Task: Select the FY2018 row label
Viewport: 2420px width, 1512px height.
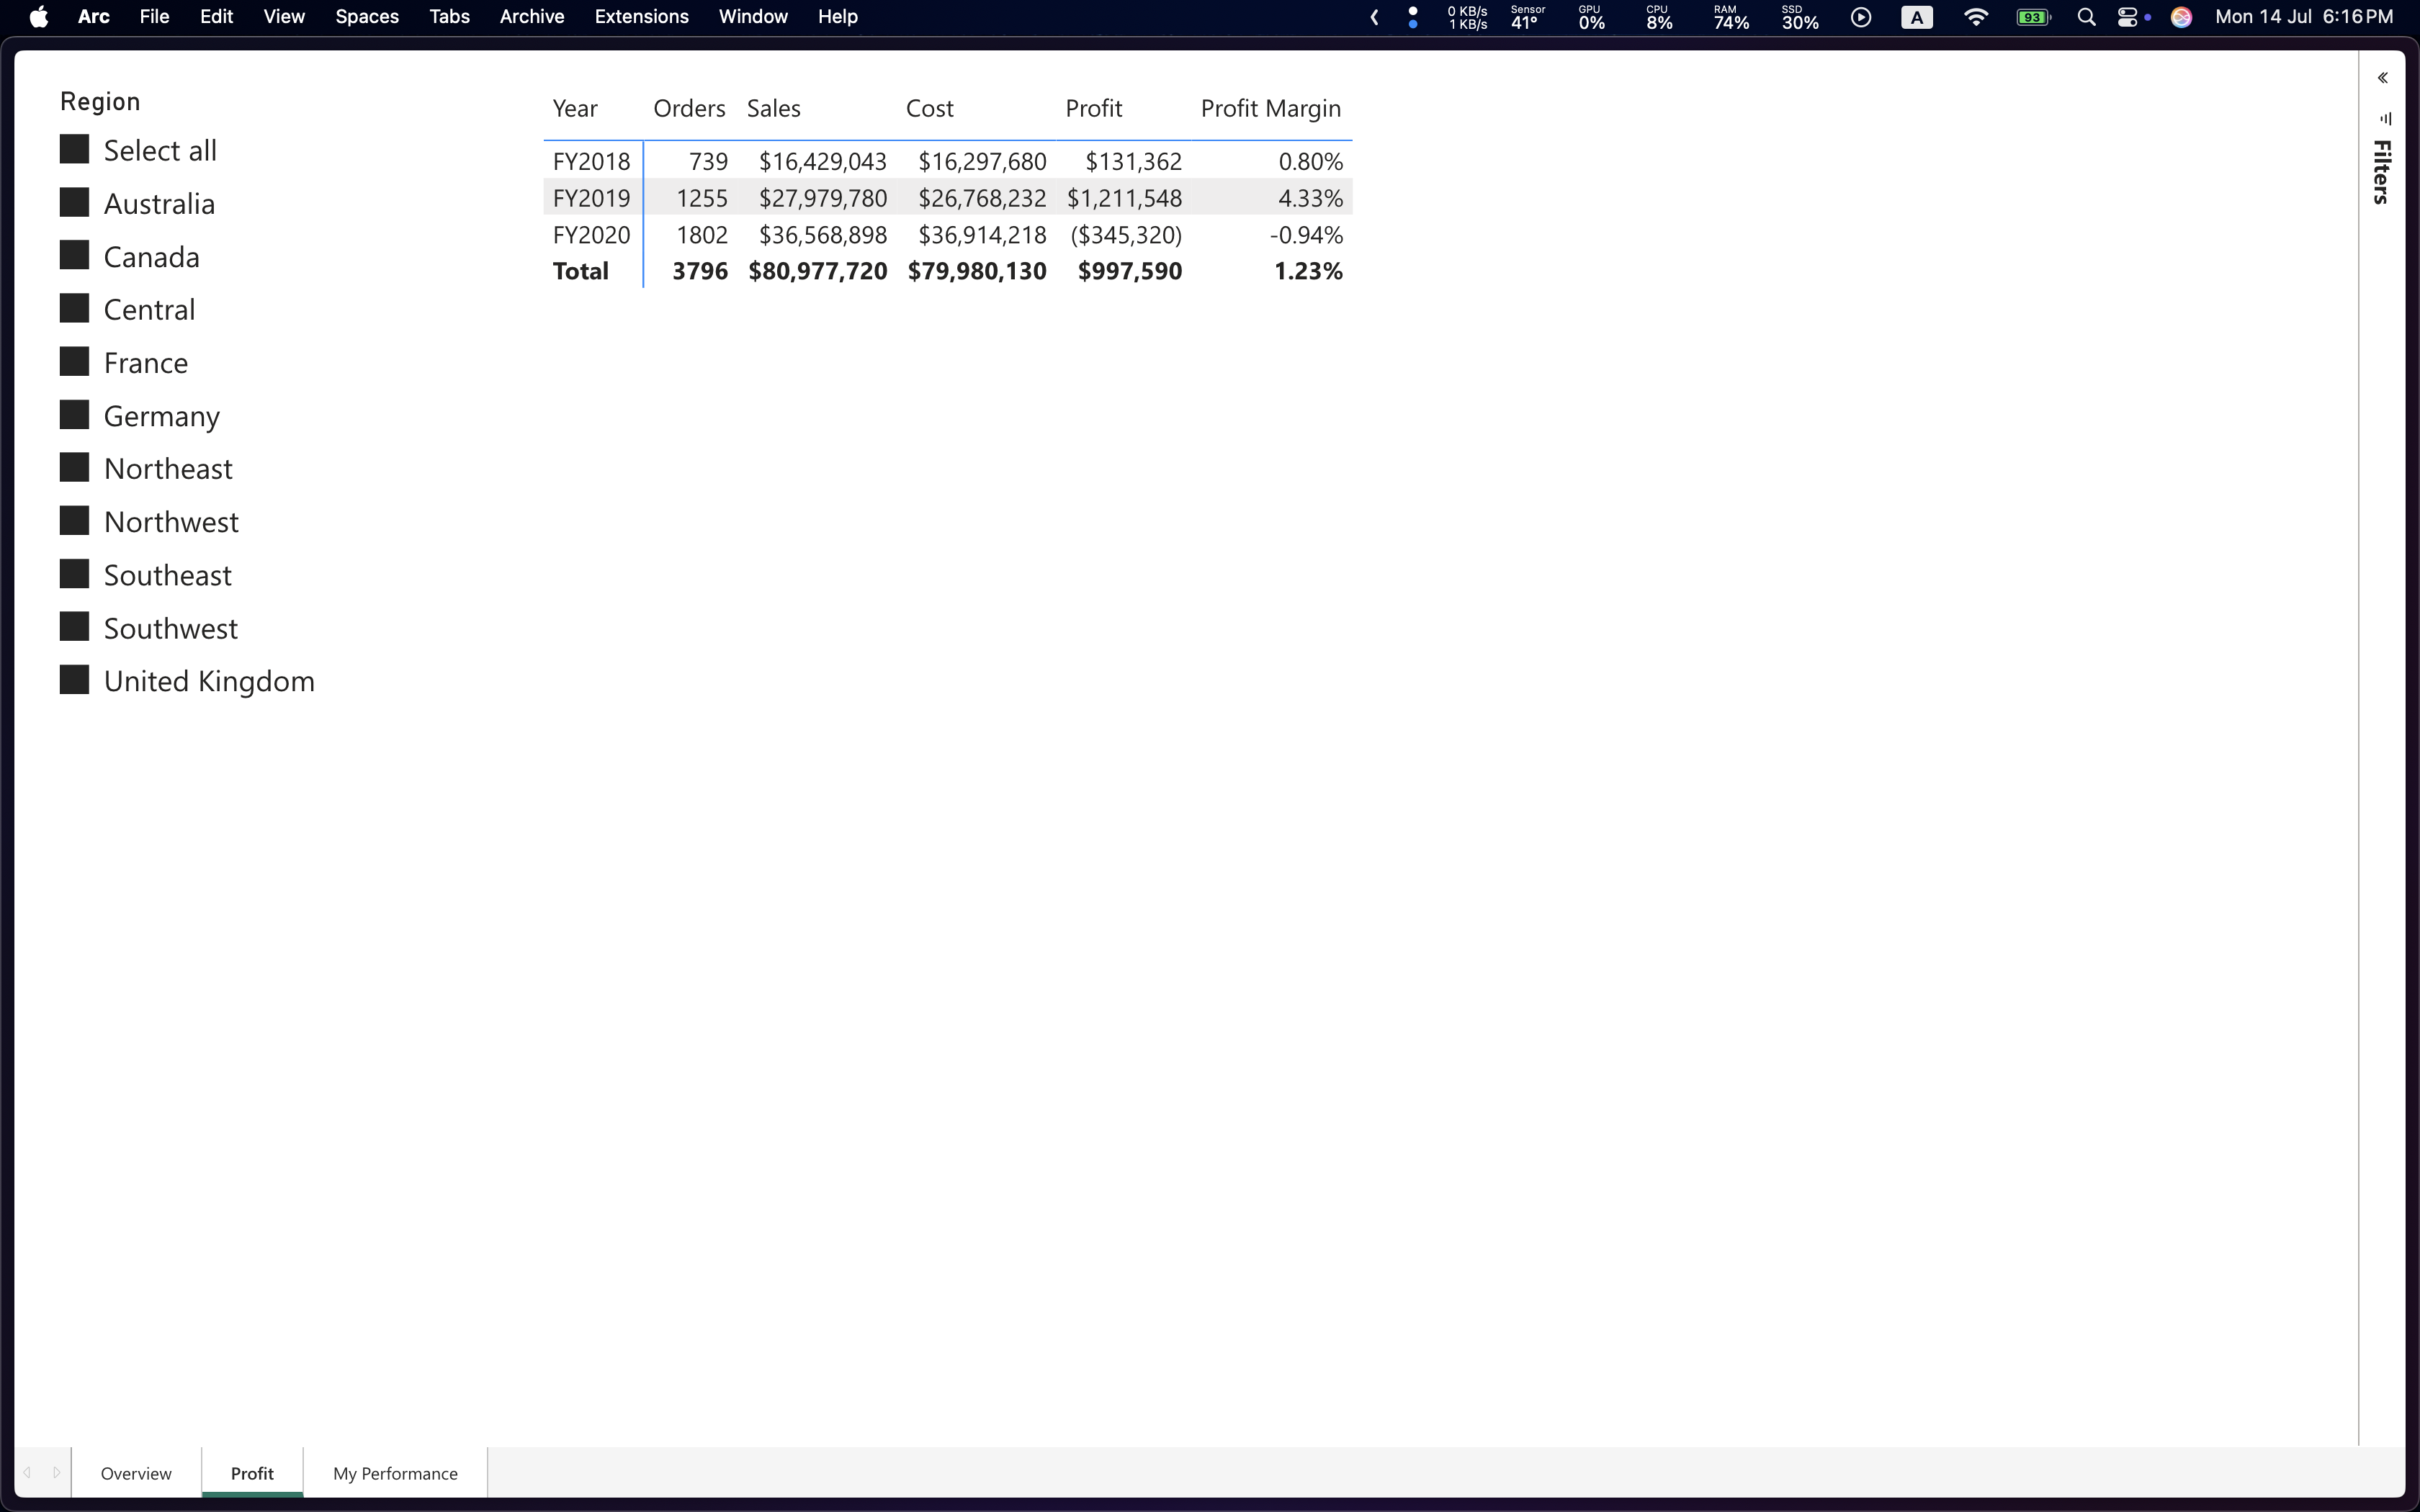Action: (592, 161)
